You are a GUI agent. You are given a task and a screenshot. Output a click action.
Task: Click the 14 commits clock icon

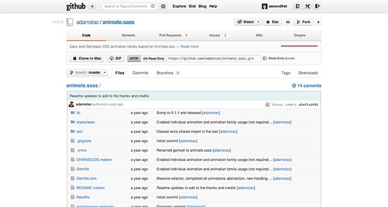click(x=294, y=85)
